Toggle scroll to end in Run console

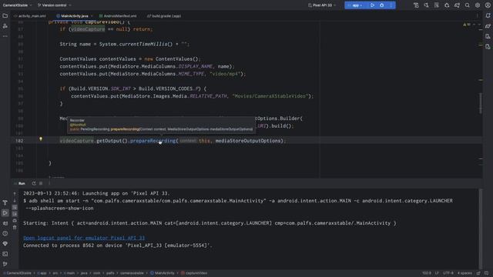15,214
